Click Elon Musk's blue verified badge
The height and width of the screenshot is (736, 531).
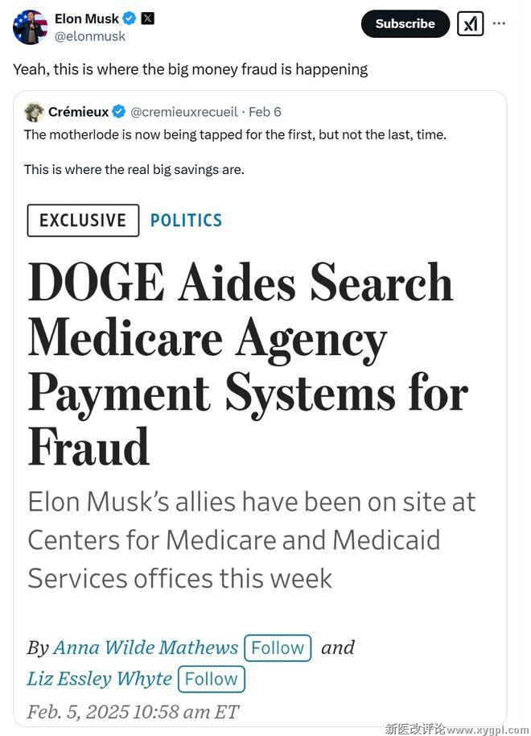(x=129, y=19)
